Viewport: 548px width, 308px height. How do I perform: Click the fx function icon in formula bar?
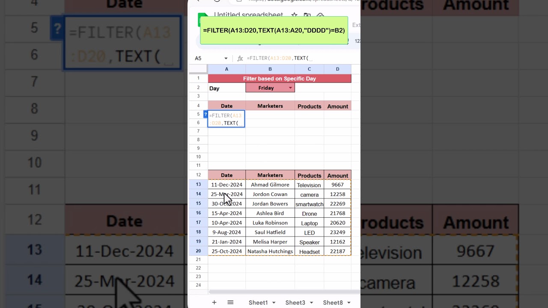pyautogui.click(x=240, y=58)
